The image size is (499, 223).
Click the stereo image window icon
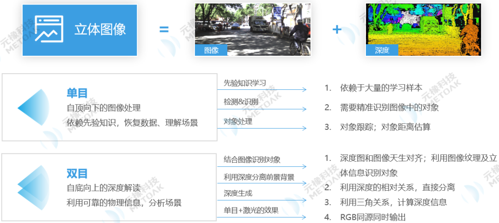(49, 29)
